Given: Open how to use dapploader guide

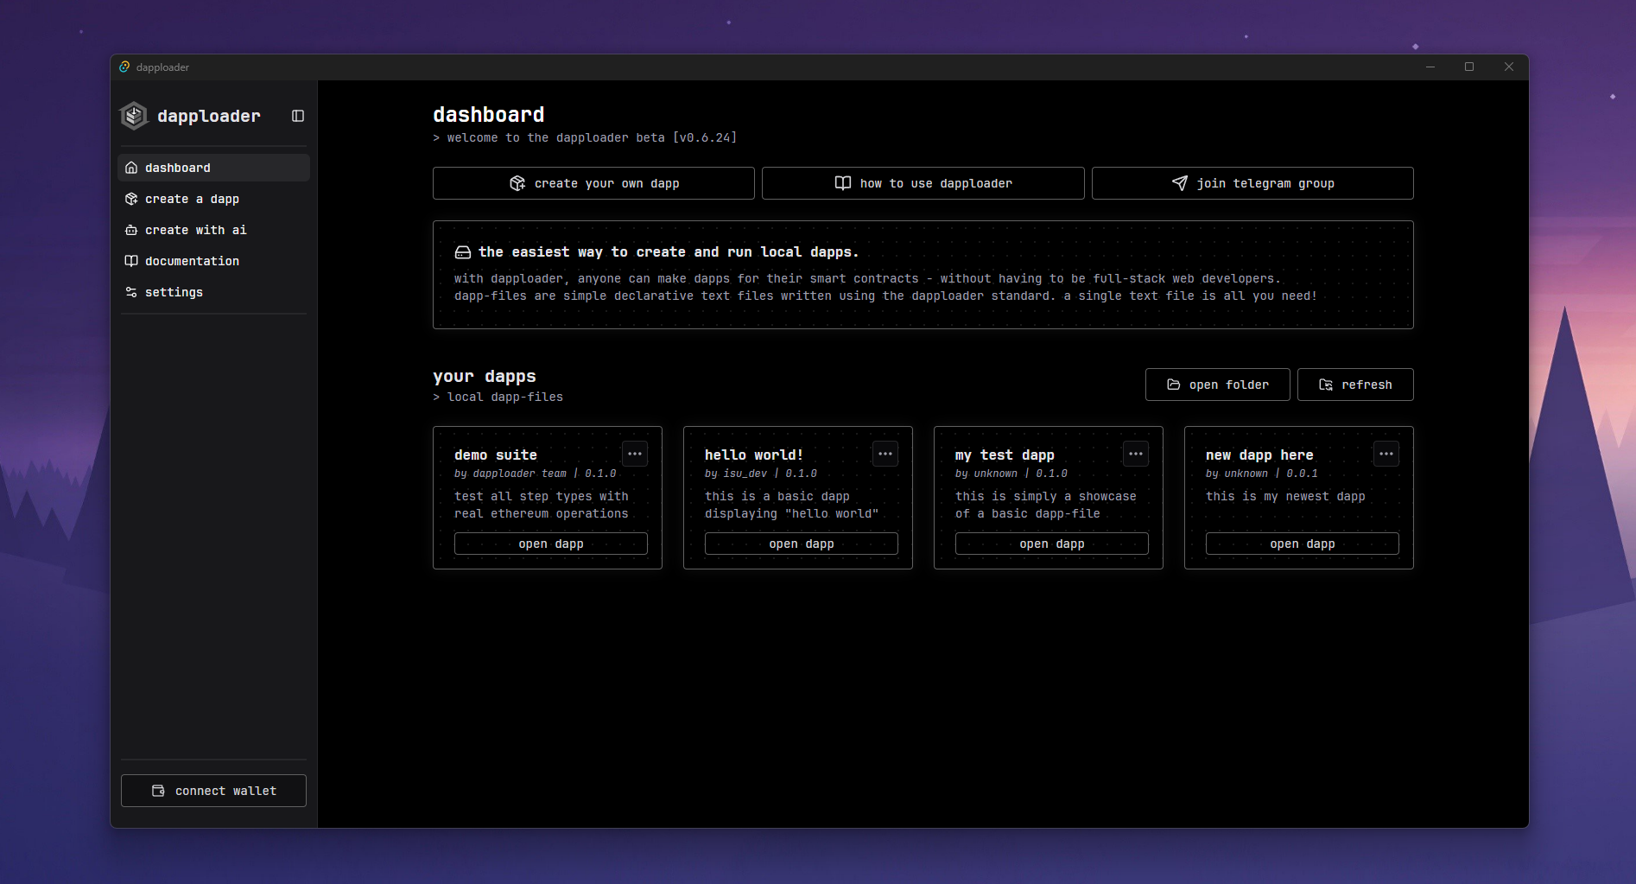Looking at the screenshot, I should 923,183.
